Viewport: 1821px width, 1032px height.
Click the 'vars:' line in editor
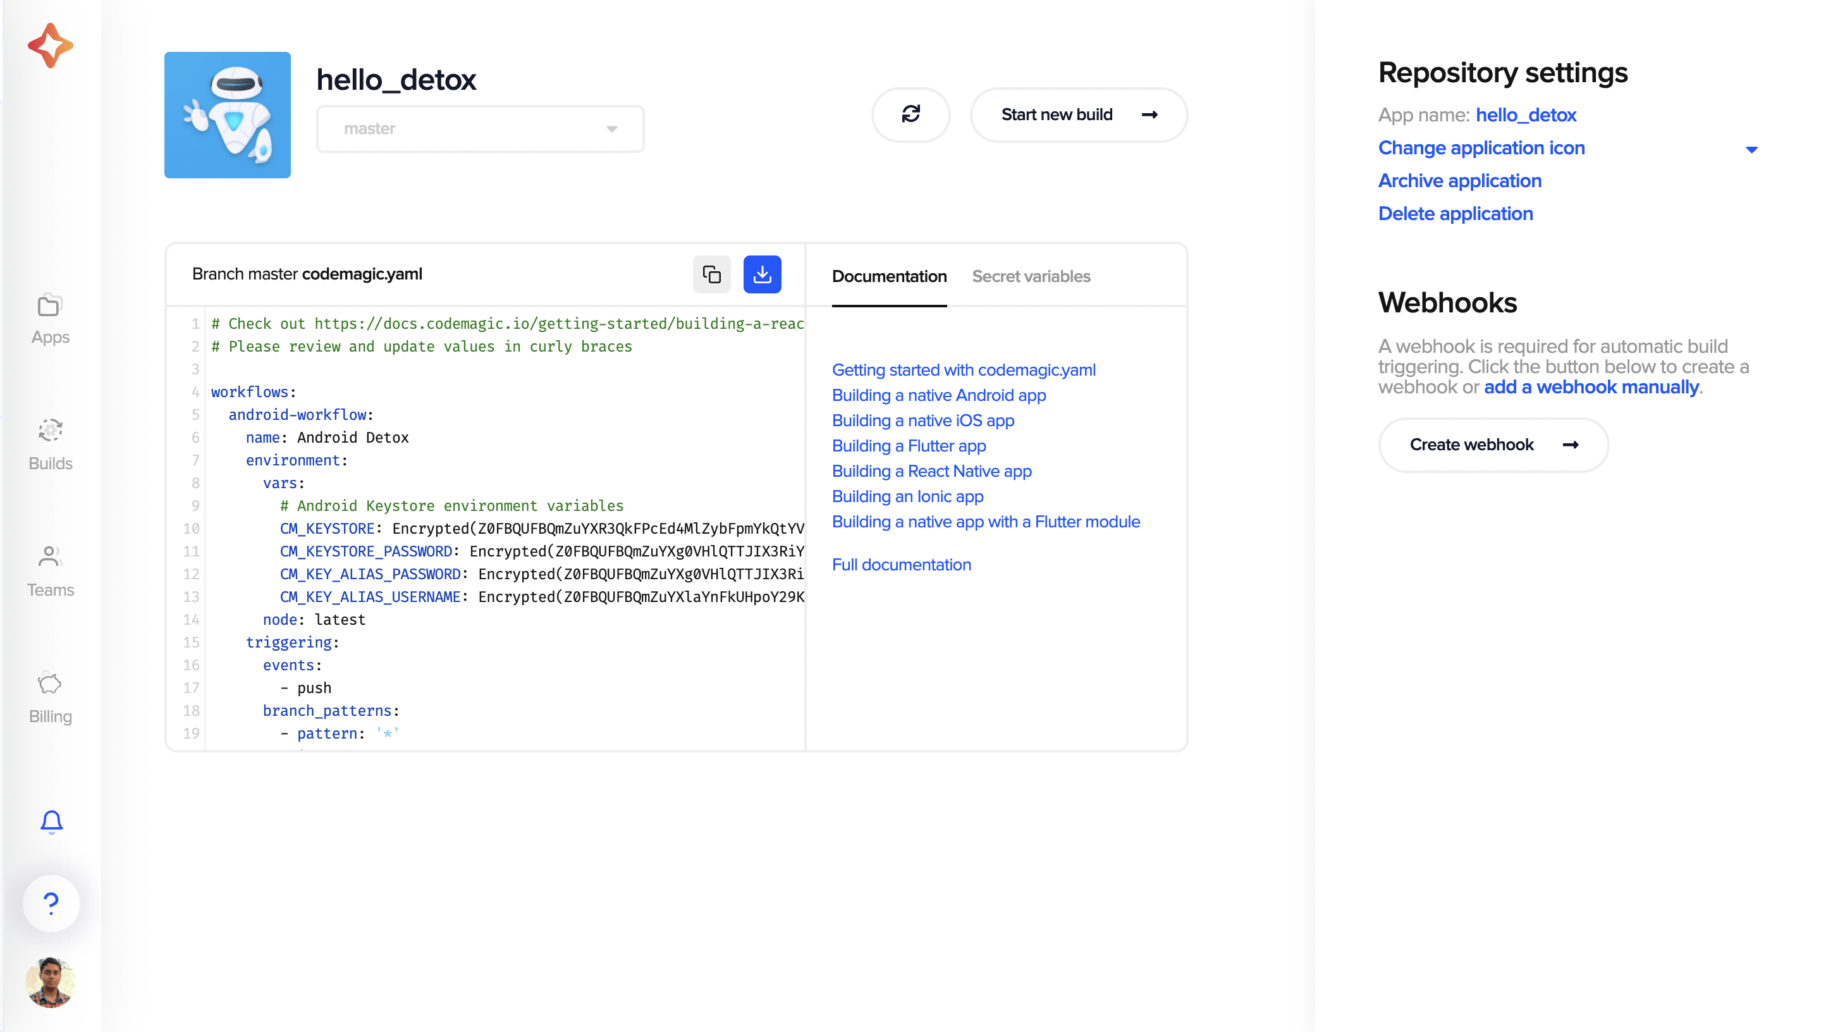tap(283, 483)
